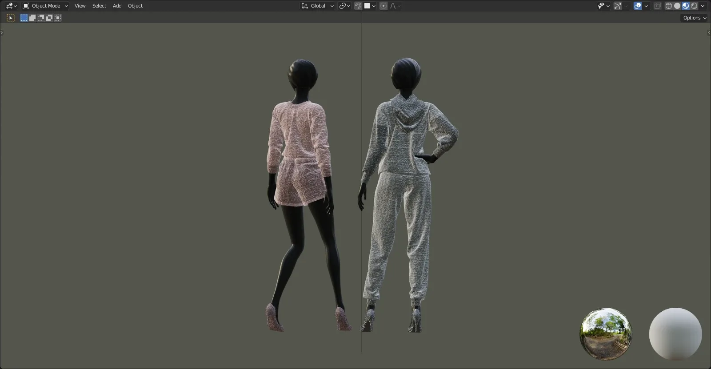Open the snapping options dropdown
Screen dimensions: 711x369
(x=370, y=6)
